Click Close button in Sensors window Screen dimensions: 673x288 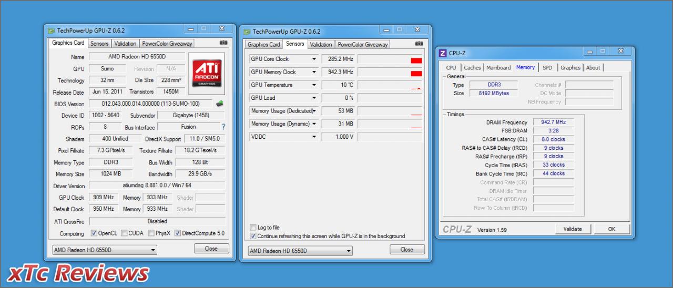pyautogui.click(x=407, y=250)
